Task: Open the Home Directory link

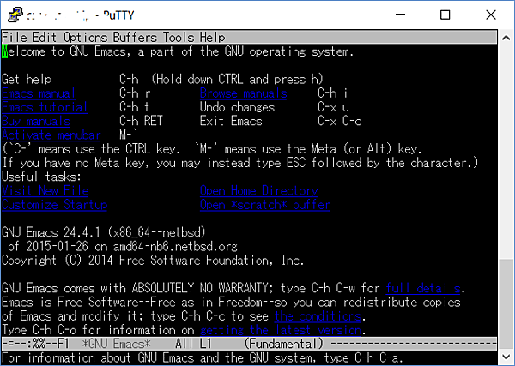Action: [x=259, y=190]
